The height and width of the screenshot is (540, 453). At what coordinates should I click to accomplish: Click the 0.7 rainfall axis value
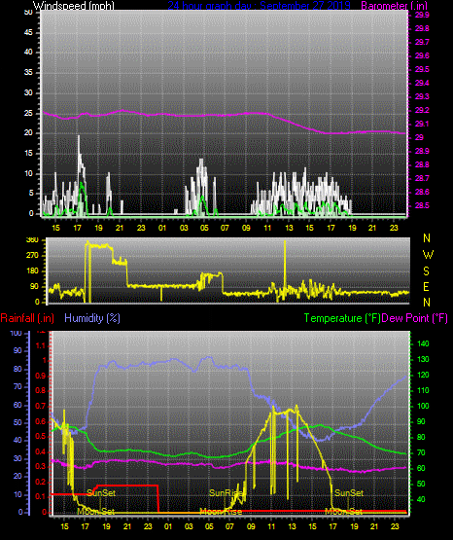tap(41, 406)
